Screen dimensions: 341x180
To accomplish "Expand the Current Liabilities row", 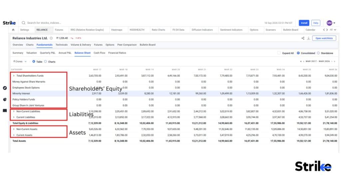I will coord(14,117).
